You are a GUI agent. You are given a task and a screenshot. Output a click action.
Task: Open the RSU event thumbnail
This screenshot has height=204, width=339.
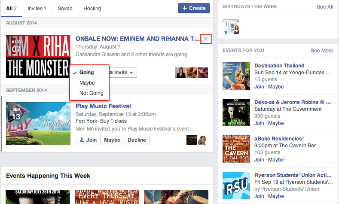236,186
